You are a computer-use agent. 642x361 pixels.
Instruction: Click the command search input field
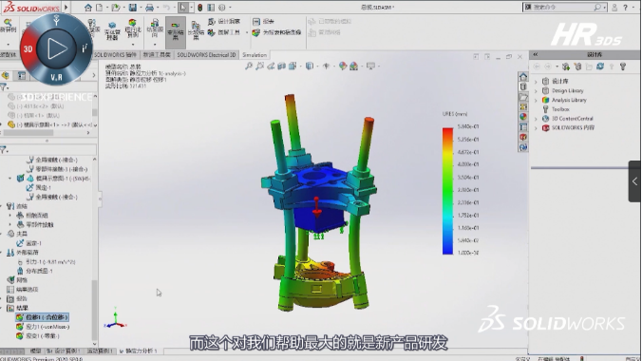pyautogui.click(x=562, y=7)
